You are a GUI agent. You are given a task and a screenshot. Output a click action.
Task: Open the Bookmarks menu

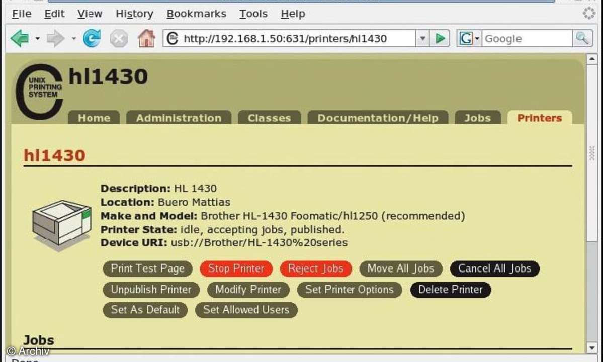[196, 14]
